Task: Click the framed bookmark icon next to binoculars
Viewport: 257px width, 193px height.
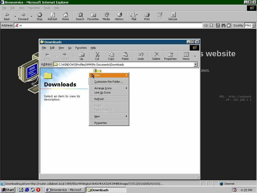Action: [x=218, y=25]
